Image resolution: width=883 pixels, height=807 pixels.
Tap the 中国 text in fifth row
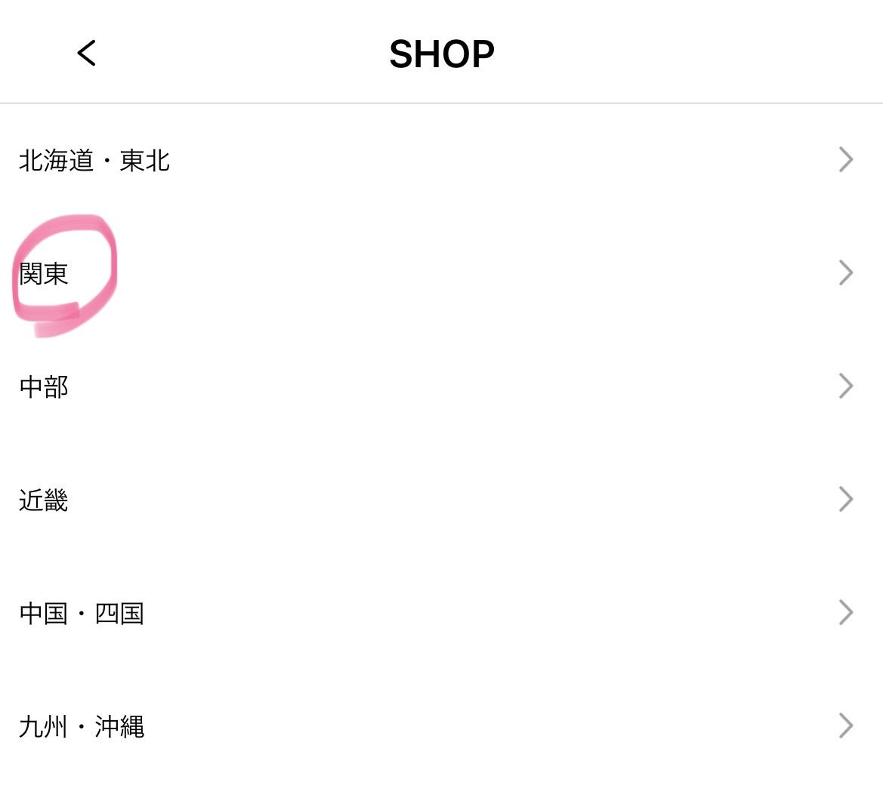click(44, 613)
